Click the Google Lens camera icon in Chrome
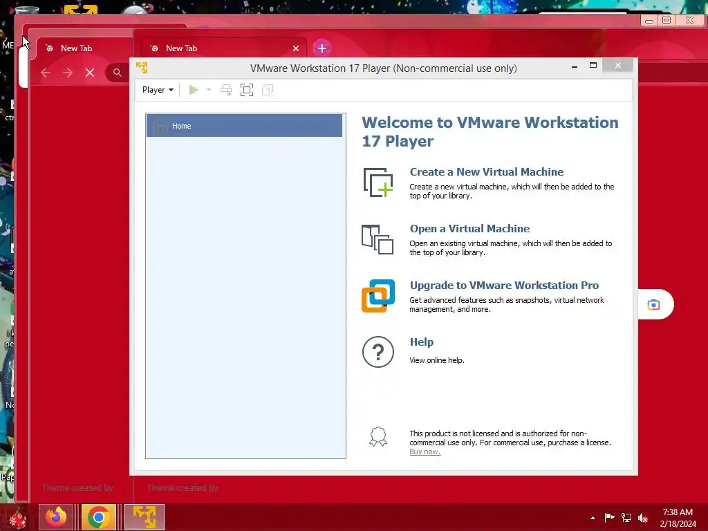708x531 pixels. (x=653, y=305)
